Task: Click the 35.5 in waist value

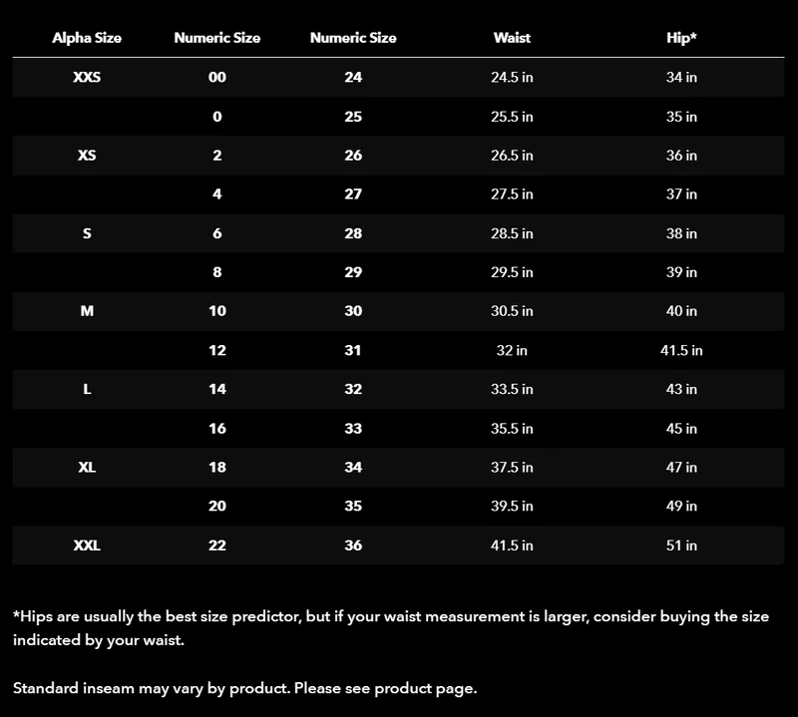Action: [512, 429]
